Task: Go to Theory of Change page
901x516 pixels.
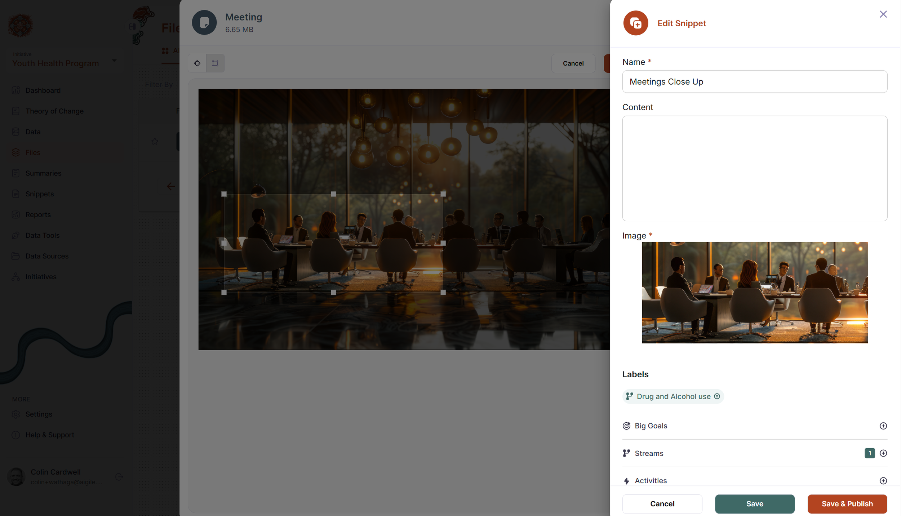Action: click(x=54, y=111)
